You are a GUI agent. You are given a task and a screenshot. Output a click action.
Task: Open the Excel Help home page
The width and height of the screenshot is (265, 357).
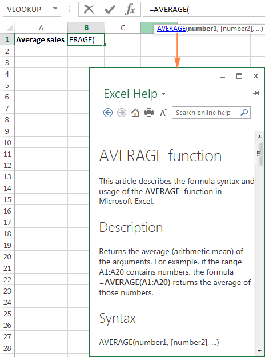click(x=135, y=113)
